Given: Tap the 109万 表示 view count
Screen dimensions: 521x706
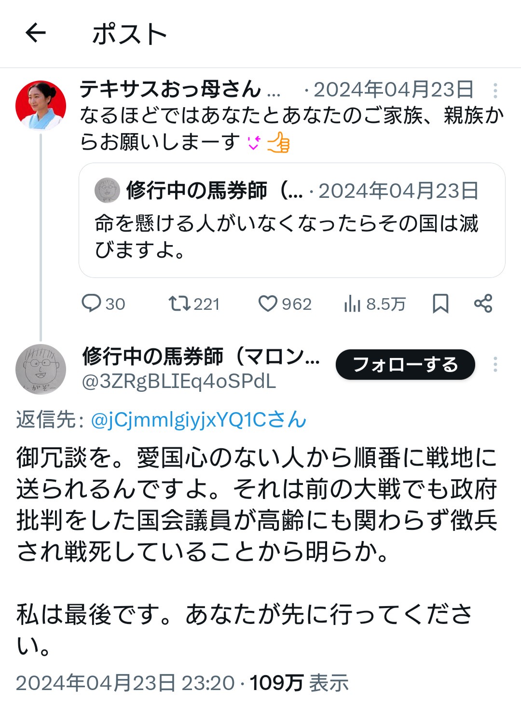Looking at the screenshot, I should pos(299,683).
